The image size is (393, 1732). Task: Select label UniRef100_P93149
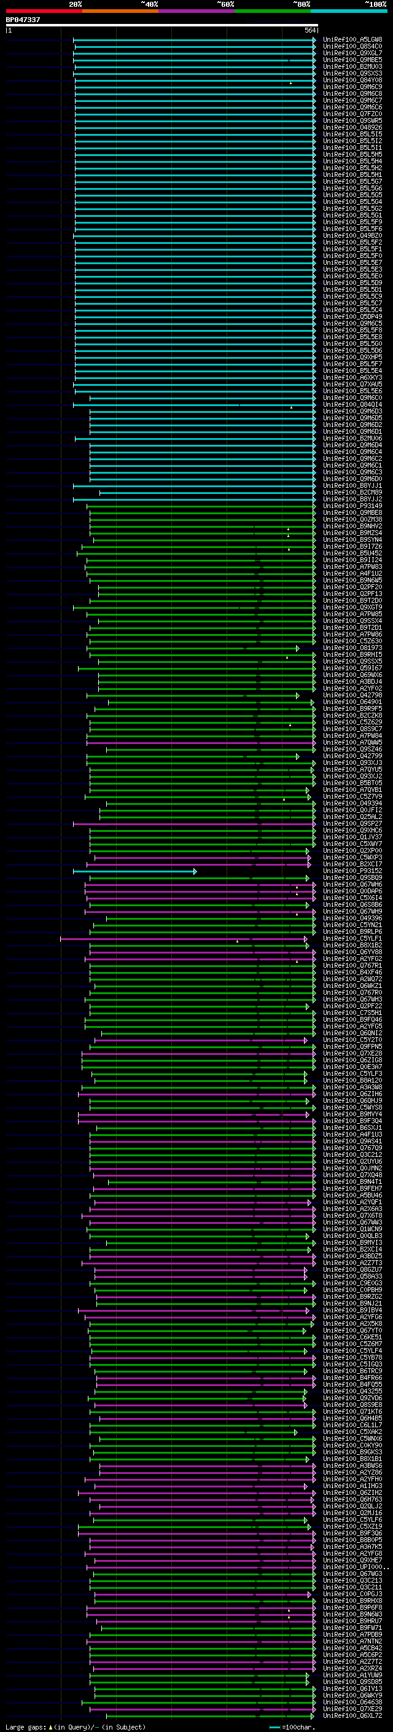tap(352, 506)
